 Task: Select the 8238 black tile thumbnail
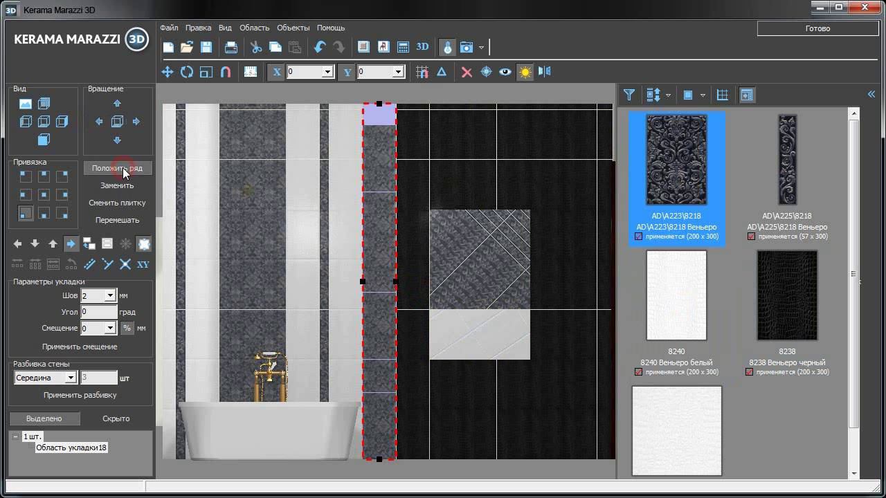(787, 295)
